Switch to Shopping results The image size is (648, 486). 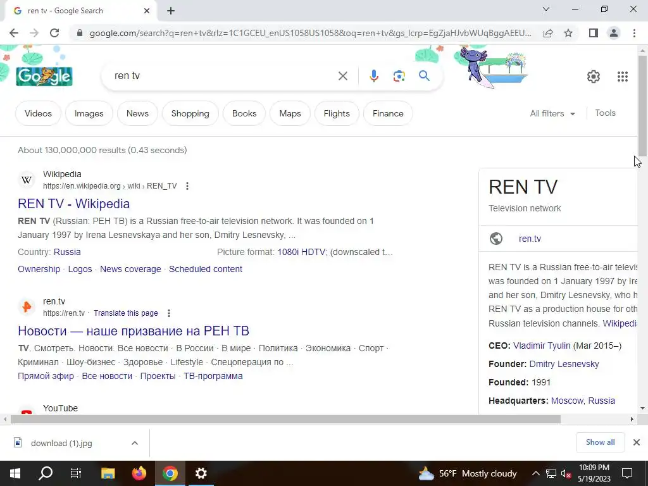click(190, 113)
